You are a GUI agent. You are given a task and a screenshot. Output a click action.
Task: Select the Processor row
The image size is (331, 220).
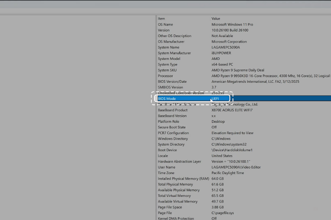165,76
